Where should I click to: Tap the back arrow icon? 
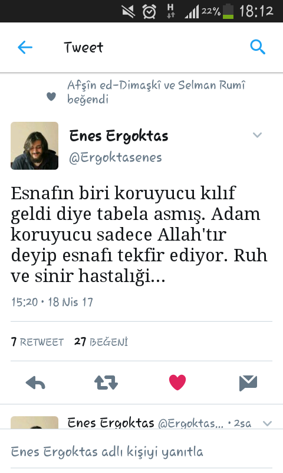click(x=25, y=47)
